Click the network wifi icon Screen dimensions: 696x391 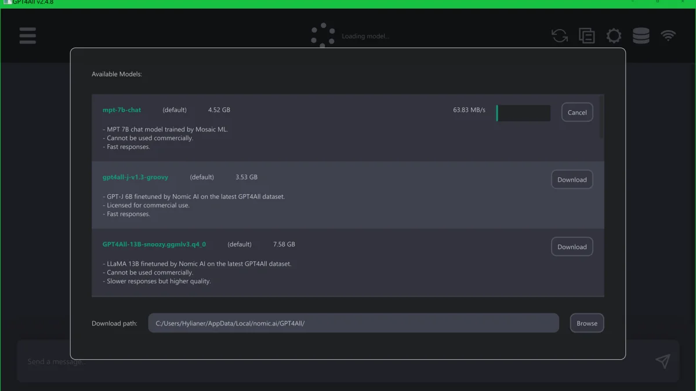click(668, 36)
